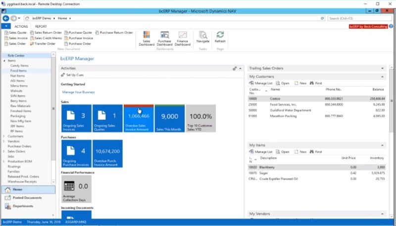Open the Average Collection Days tile
This screenshot has height=226, width=396.
[x=76, y=189]
